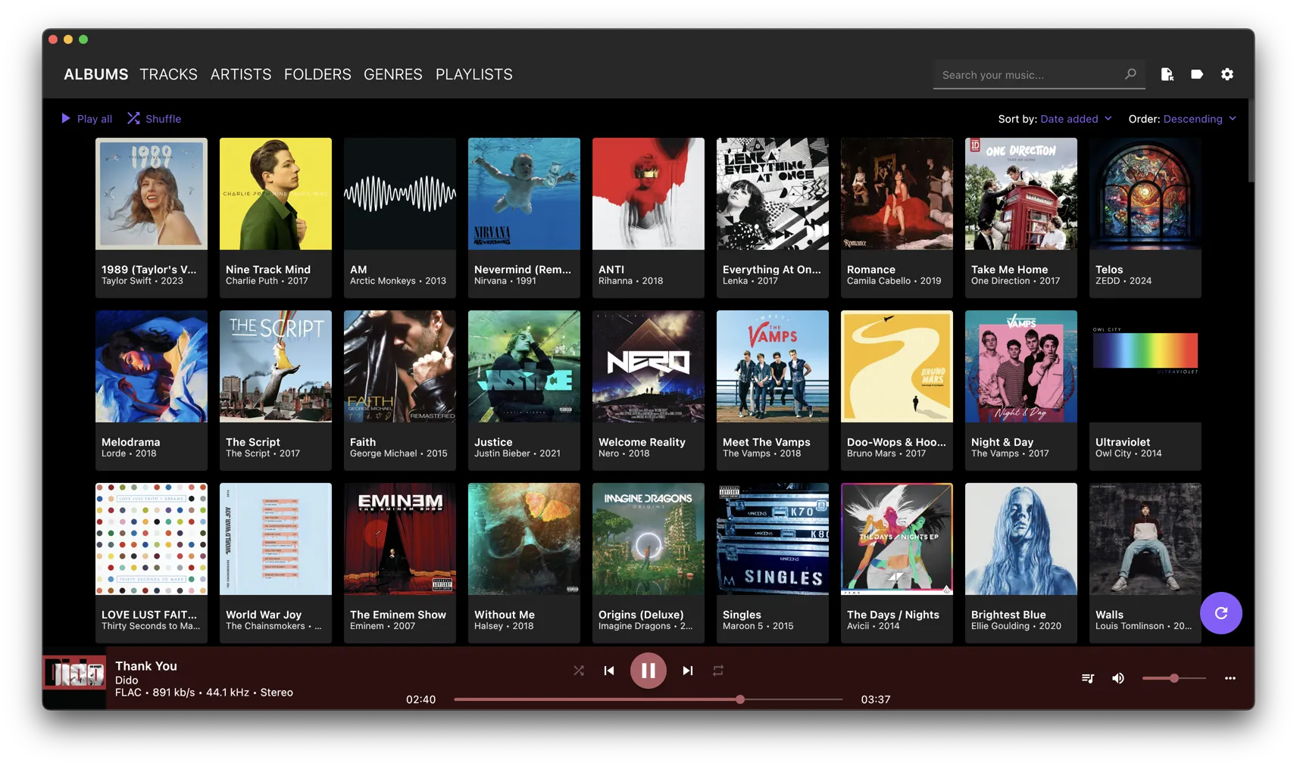Open the play queue list
Viewport: 1297px width, 766px height.
[1088, 678]
